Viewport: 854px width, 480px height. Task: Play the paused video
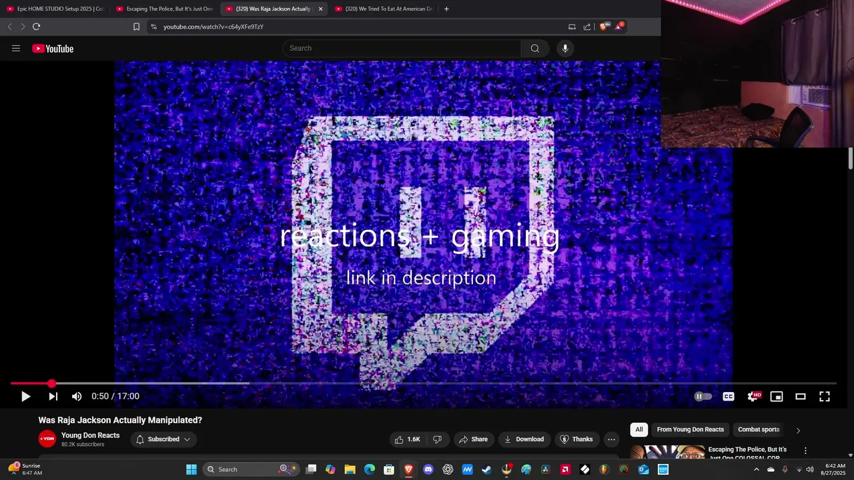[x=25, y=396]
